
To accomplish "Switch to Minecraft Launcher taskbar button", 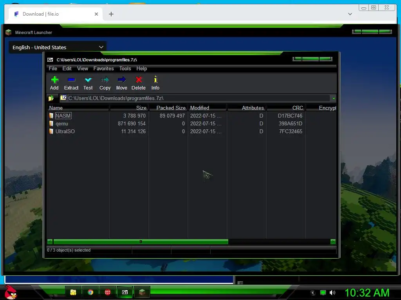I will (142, 292).
